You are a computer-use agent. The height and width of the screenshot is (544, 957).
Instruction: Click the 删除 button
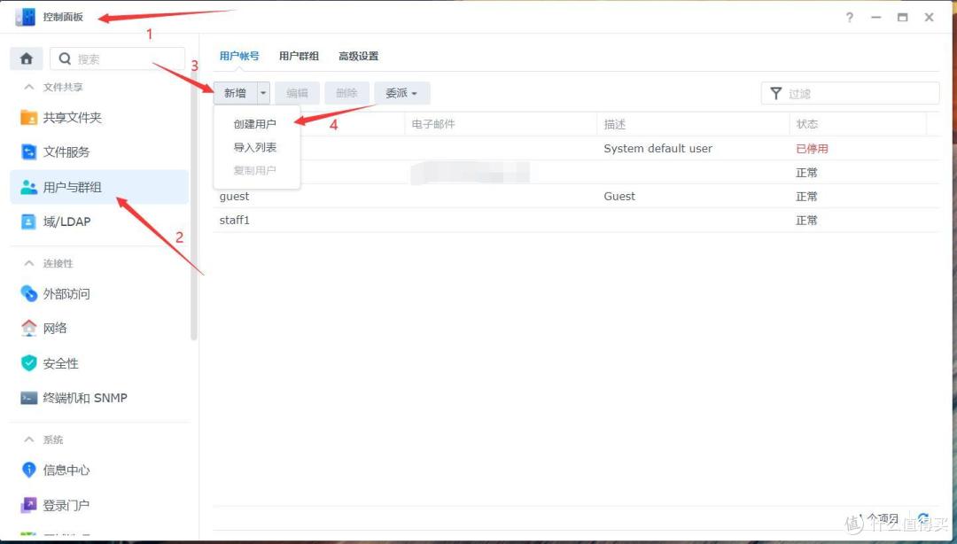click(x=346, y=93)
